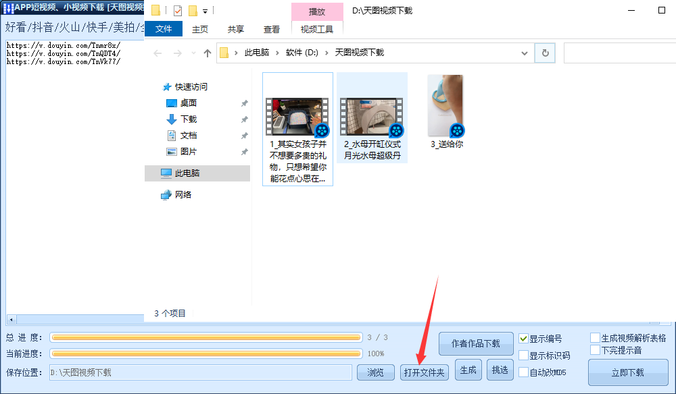Click the pin icon next to 下载

(244, 119)
